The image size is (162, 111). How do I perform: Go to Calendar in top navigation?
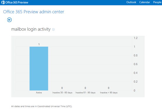[145, 2]
